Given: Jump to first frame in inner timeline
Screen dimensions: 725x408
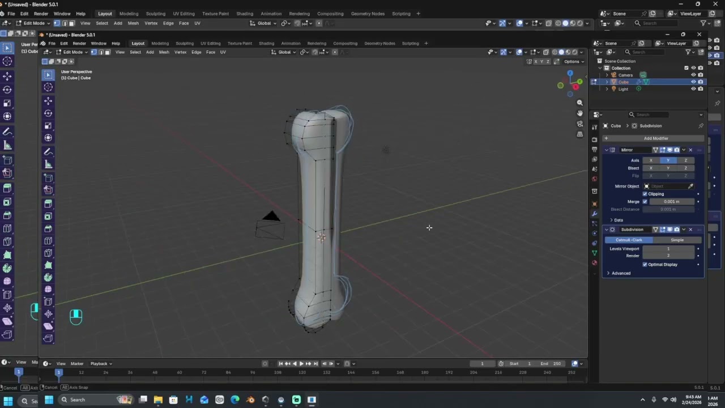Looking at the screenshot, I should point(280,364).
